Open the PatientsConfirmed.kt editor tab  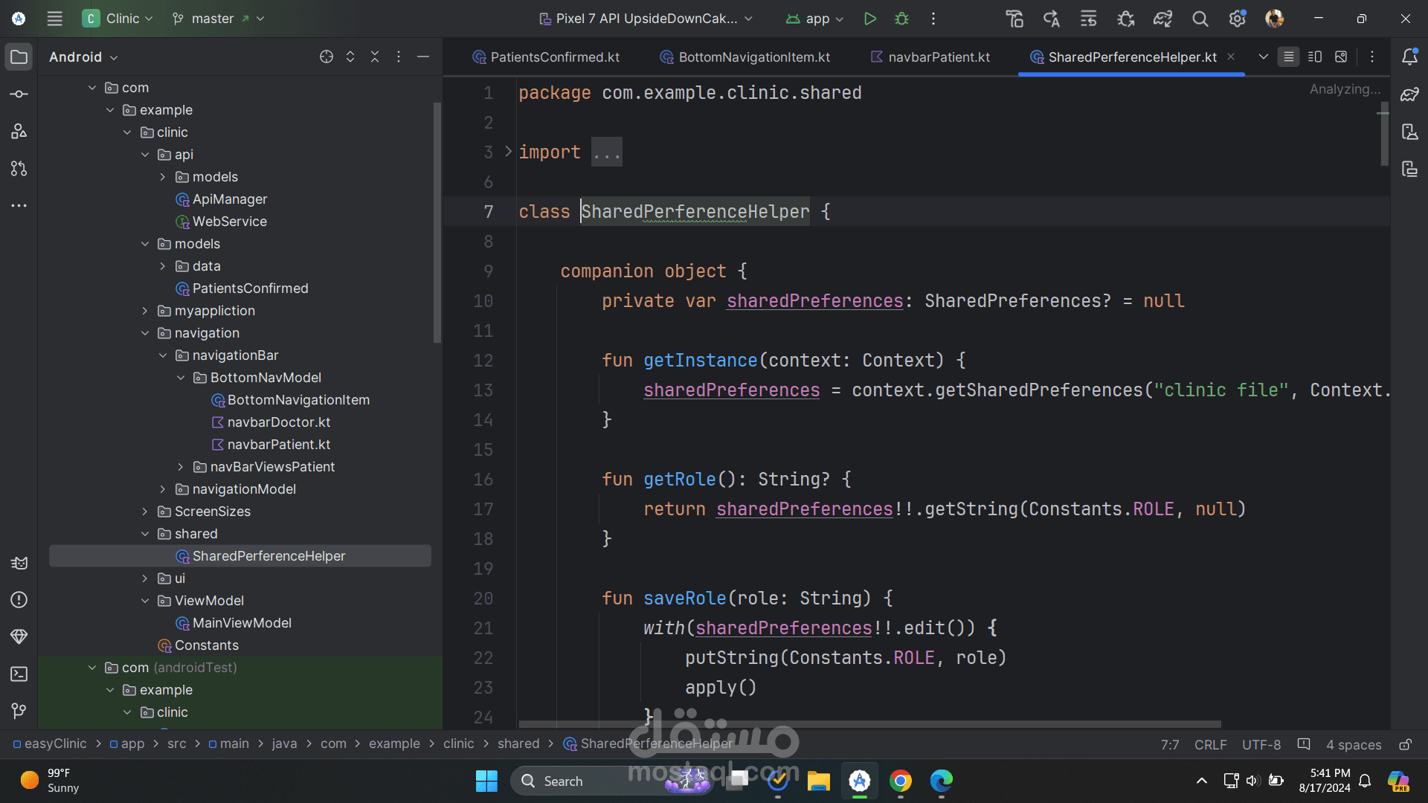point(547,57)
